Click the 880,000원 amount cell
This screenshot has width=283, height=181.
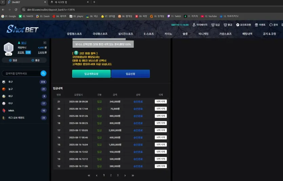click(x=115, y=116)
